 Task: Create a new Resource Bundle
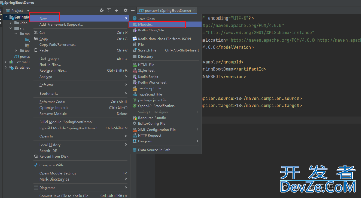[x=166, y=118]
